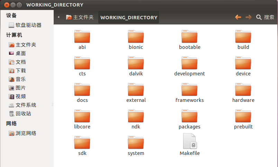Maximize the file manager window

(x=19, y=5)
